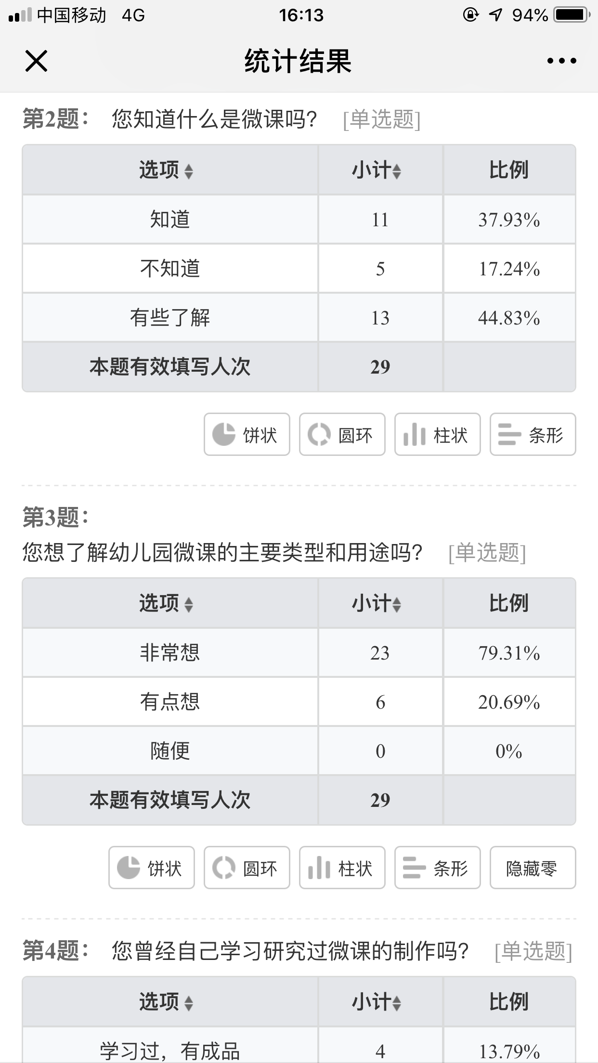The image size is (598, 1063).
Task: Sort question 2 table by 选项
Action: (167, 170)
